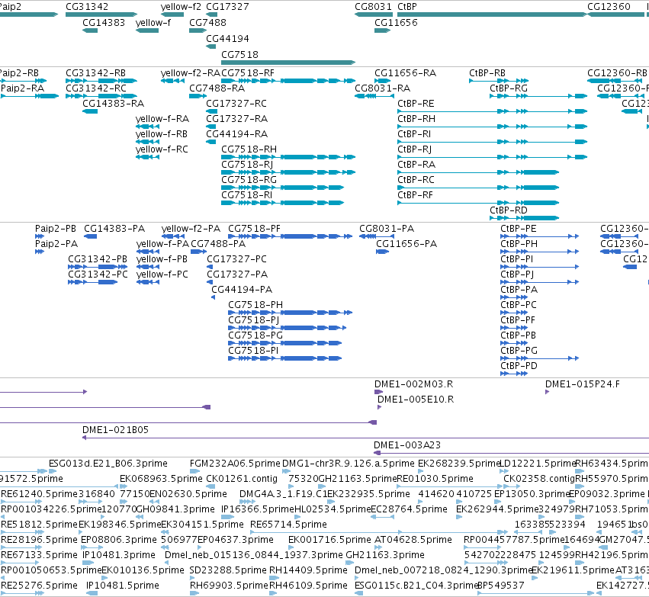Click protein Paip2-PB label

(56, 229)
